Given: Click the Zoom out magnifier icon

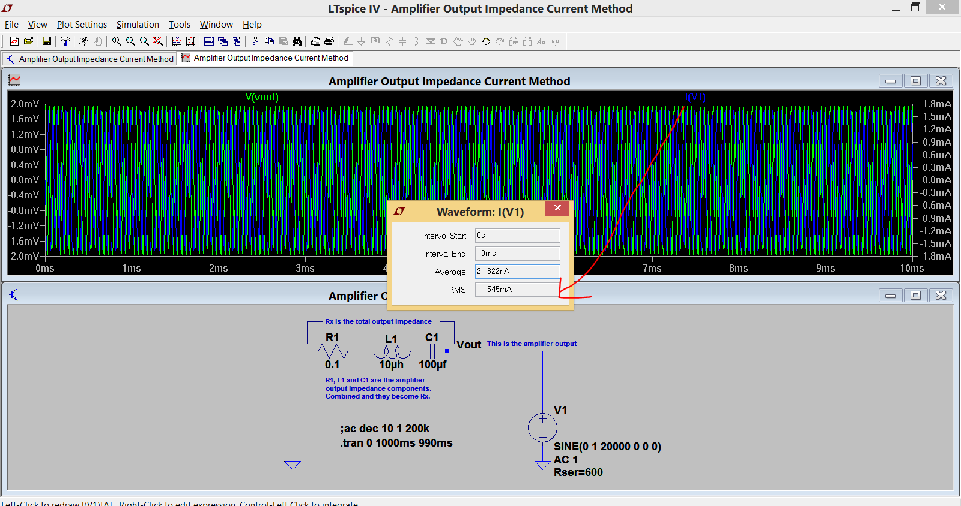Looking at the screenshot, I should click(144, 41).
